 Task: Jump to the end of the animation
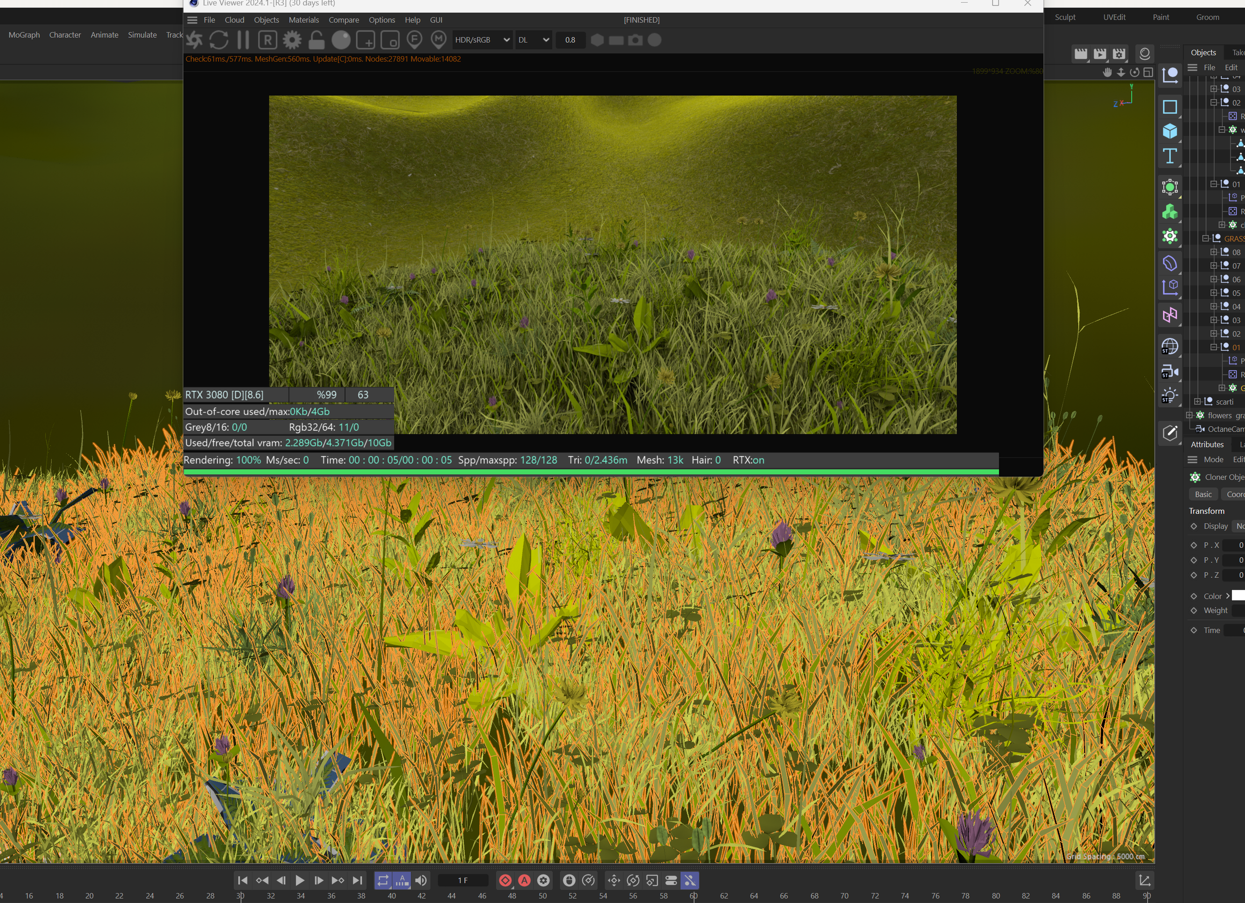(358, 881)
